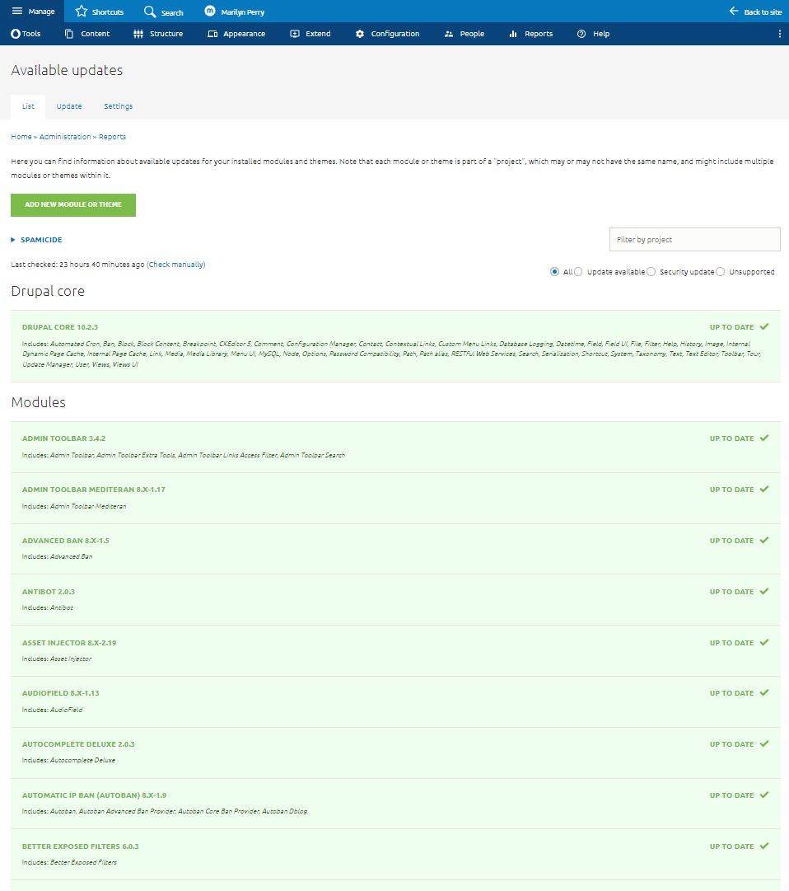The image size is (789, 891).
Task: Select the All radio button
Action: [x=554, y=272]
